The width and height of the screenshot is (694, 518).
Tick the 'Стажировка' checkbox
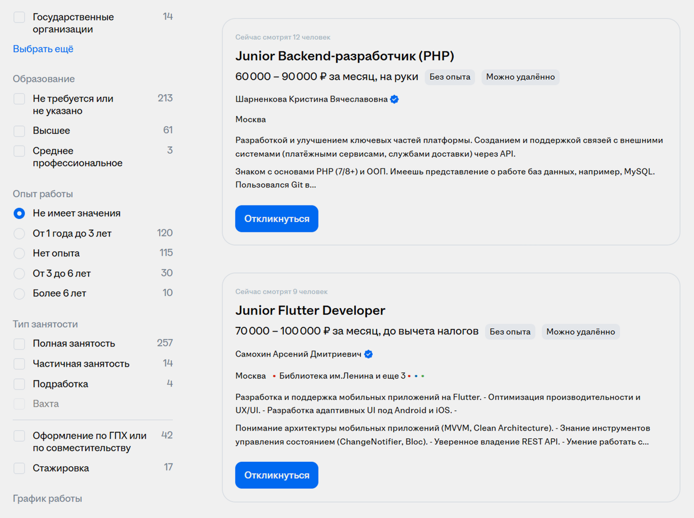[19, 468]
